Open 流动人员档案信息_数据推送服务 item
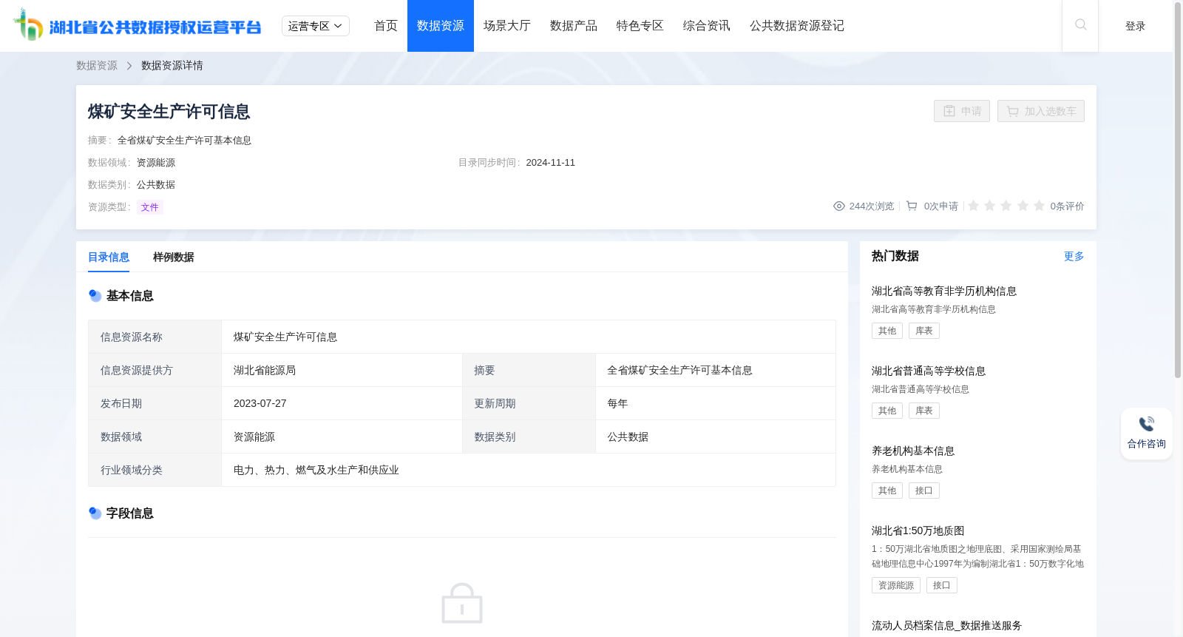1183x637 pixels. point(946,626)
